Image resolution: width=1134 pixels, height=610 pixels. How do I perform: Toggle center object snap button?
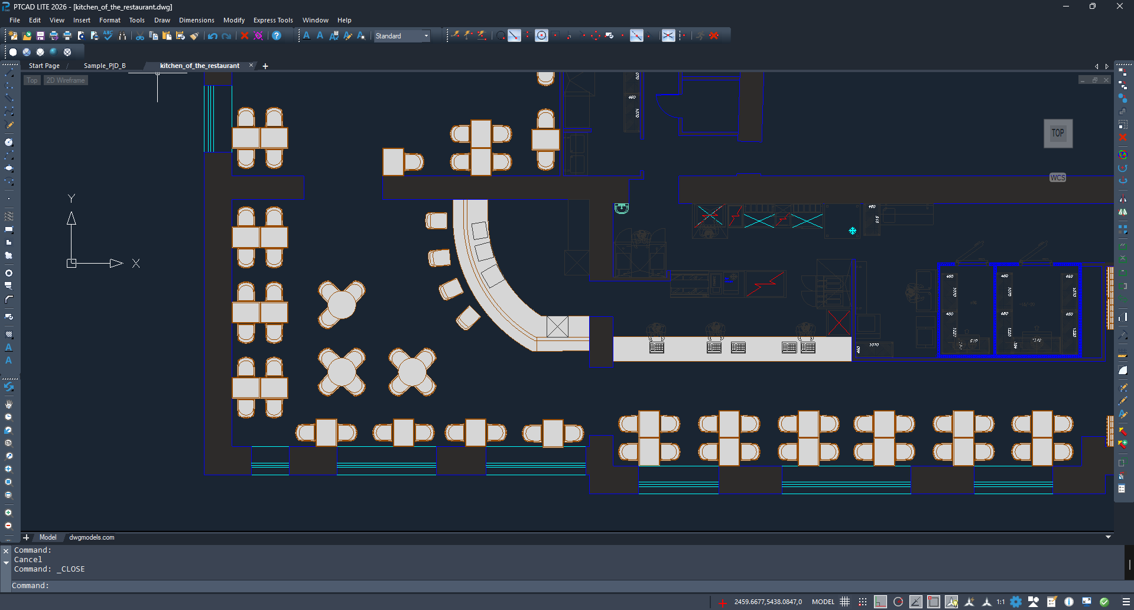point(541,36)
